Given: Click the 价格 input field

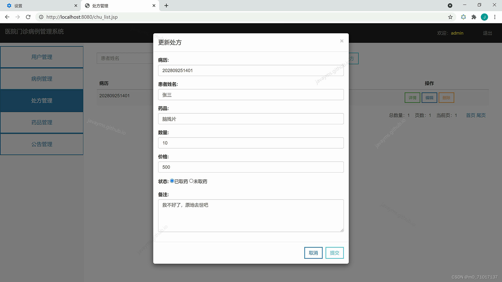Looking at the screenshot, I should pyautogui.click(x=251, y=167).
